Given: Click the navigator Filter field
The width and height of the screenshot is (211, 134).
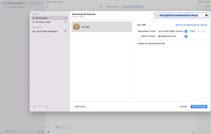Looking at the screenshot, I should [x=24, y=132].
